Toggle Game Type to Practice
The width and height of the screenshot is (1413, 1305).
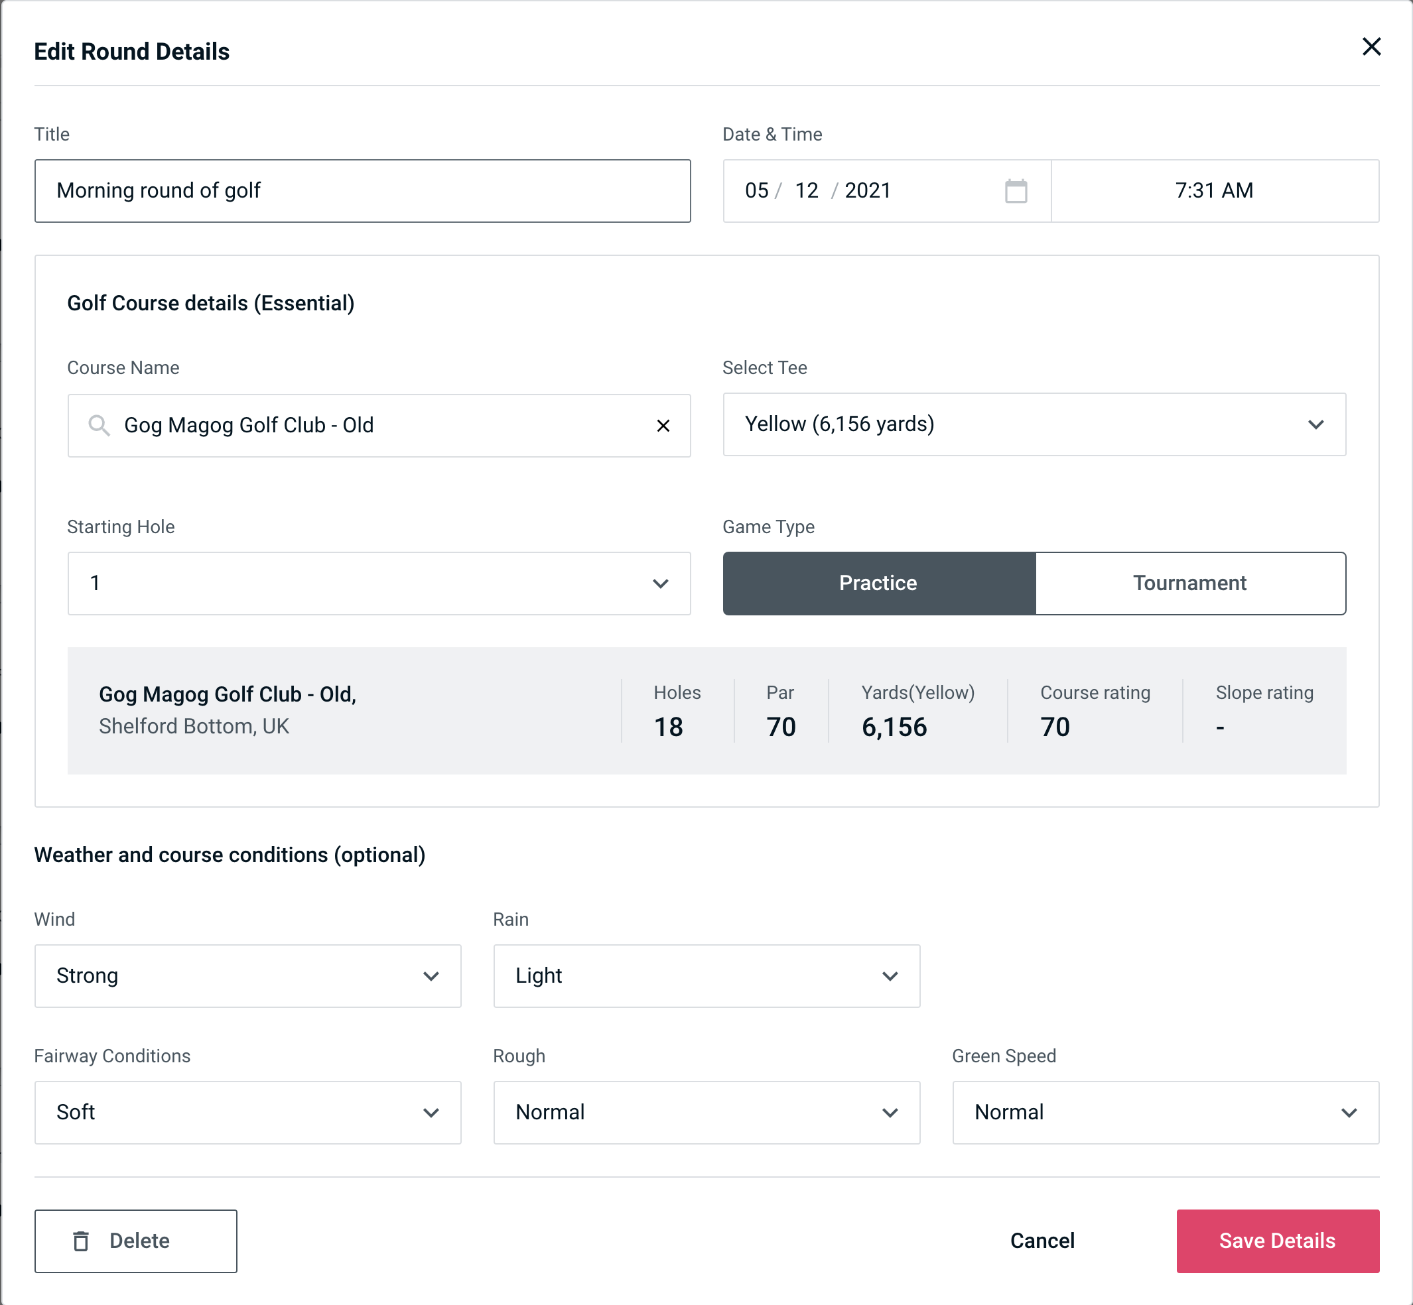click(879, 584)
